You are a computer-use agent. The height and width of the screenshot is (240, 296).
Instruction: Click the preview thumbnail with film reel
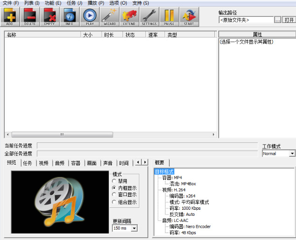(x=60, y=202)
